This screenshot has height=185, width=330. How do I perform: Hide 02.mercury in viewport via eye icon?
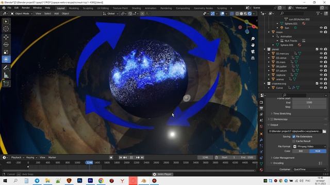321,53
